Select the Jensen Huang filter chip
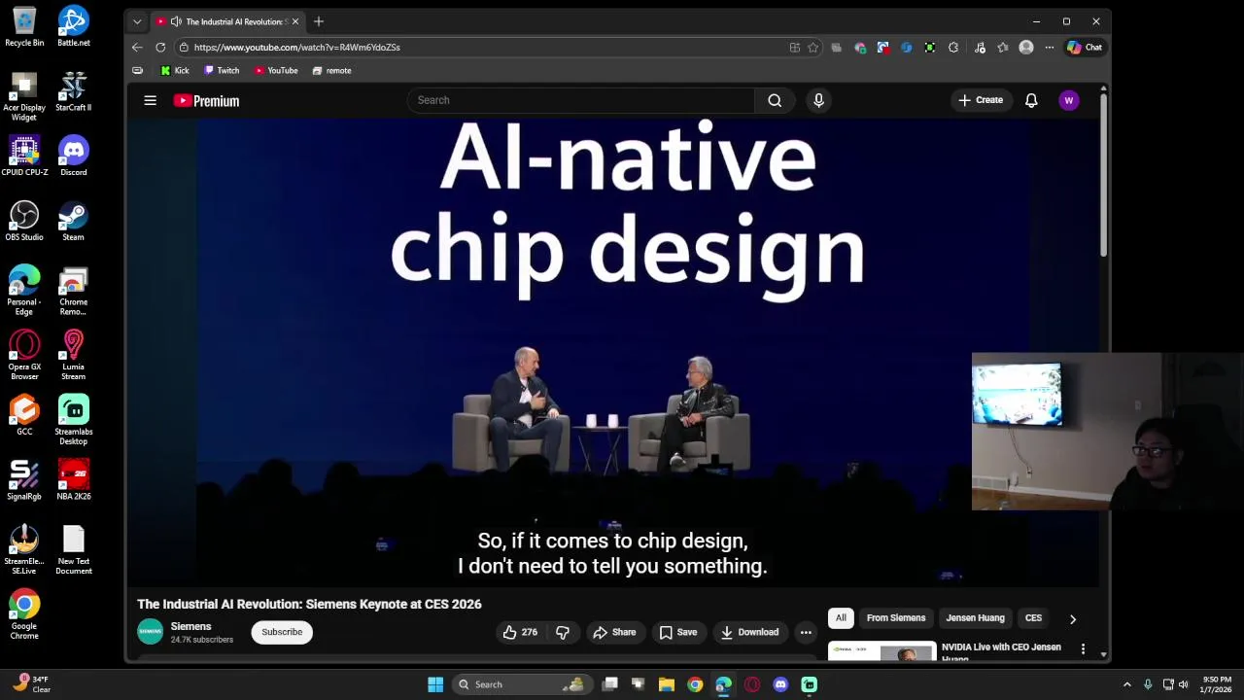This screenshot has width=1244, height=700. [975, 618]
